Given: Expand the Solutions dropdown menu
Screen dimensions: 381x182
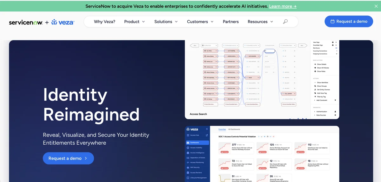Looking at the screenshot, I should 166,22.
